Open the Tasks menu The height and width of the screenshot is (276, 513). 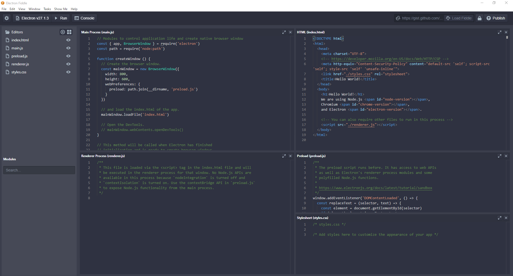(x=47, y=9)
